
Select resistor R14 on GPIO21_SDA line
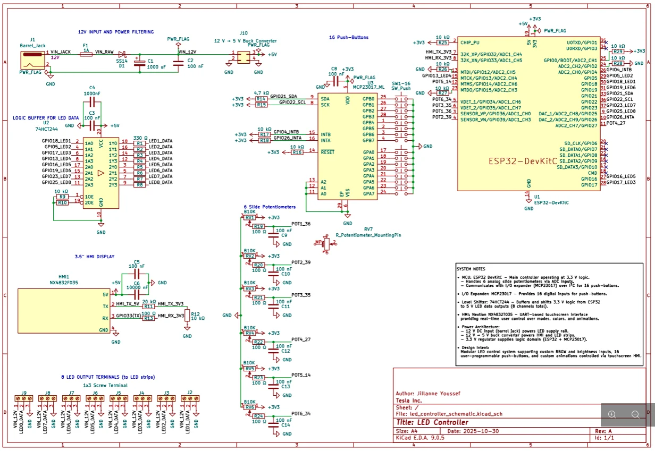pyautogui.click(x=261, y=99)
